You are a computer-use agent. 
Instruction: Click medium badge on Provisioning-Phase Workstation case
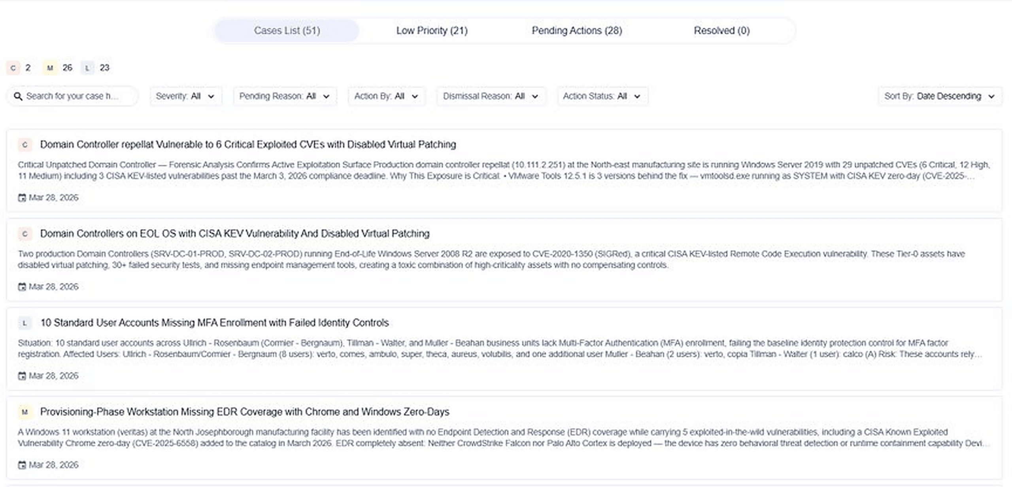(x=25, y=412)
